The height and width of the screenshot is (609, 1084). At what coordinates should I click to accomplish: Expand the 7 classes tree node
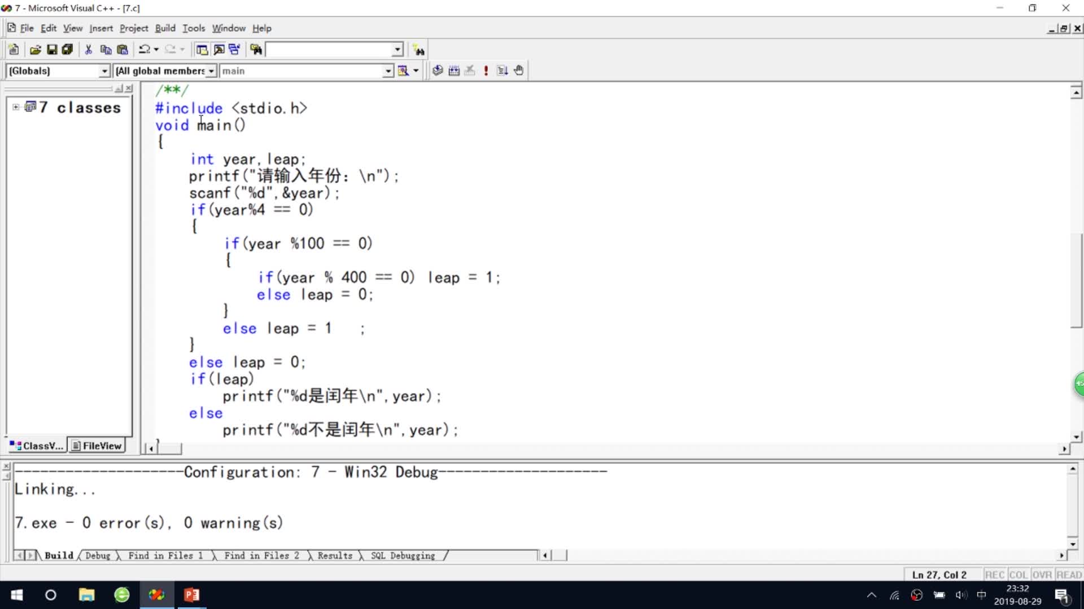(x=16, y=107)
